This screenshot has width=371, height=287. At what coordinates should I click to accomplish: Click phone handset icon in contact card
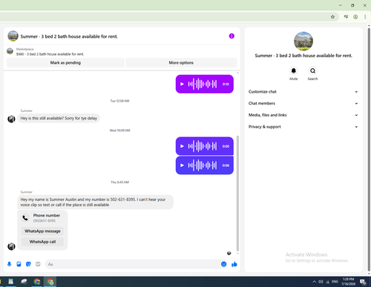click(x=25, y=218)
